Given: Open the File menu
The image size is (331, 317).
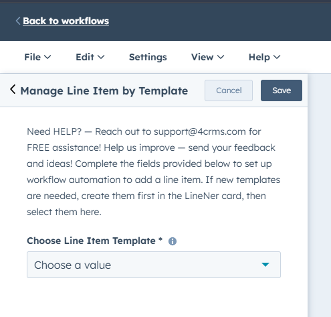Looking at the screenshot, I should pos(37,57).
